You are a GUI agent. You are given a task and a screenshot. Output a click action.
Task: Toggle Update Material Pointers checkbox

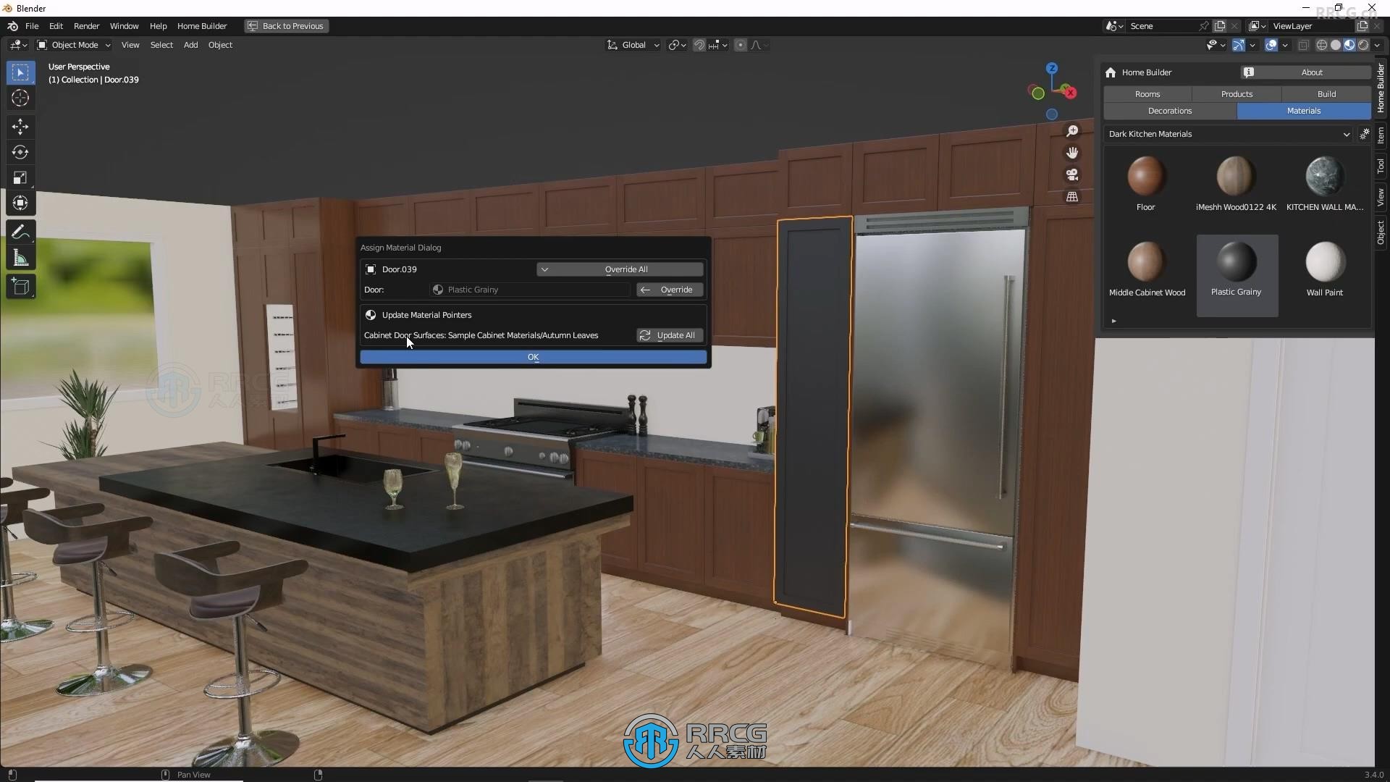click(x=371, y=314)
